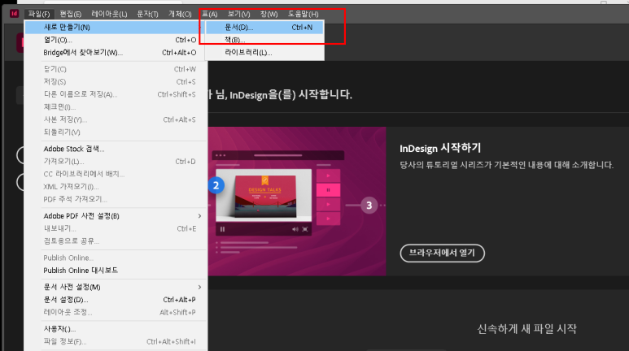This screenshot has width=629, height=351.
Task: Choose 문서(D)... from the submenu
Action: tap(264, 28)
